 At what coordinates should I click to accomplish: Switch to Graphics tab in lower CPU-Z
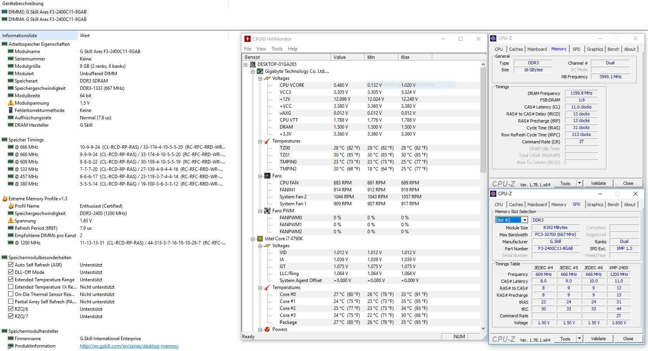click(595, 205)
